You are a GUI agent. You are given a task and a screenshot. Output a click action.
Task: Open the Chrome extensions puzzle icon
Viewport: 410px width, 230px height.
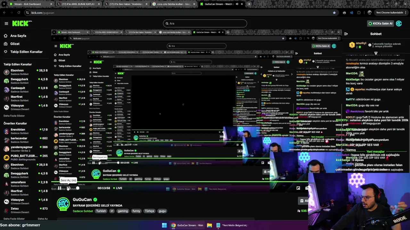pos(359,13)
